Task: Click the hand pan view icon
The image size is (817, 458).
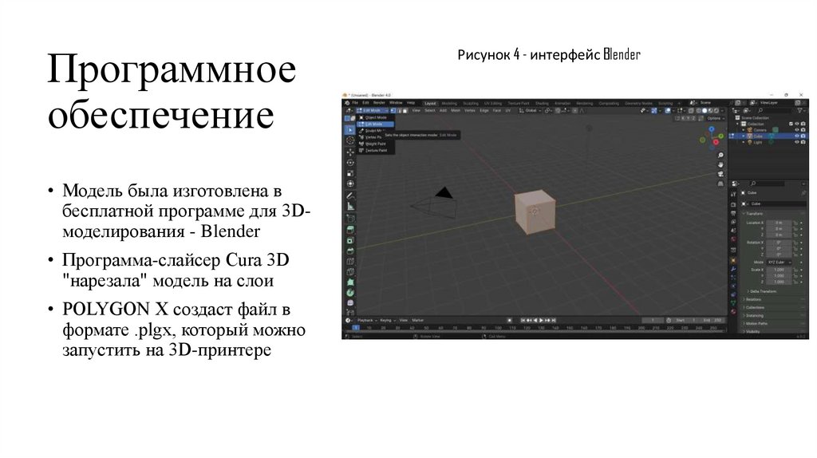Action: point(720,164)
